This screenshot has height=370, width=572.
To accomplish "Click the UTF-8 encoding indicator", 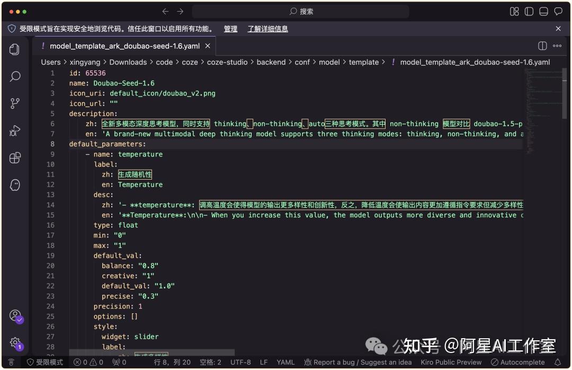I will coord(240,362).
